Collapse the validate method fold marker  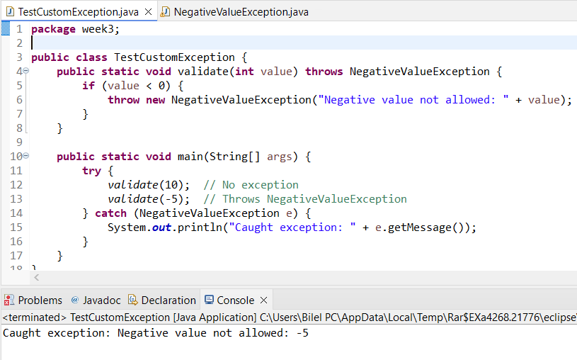pos(26,71)
